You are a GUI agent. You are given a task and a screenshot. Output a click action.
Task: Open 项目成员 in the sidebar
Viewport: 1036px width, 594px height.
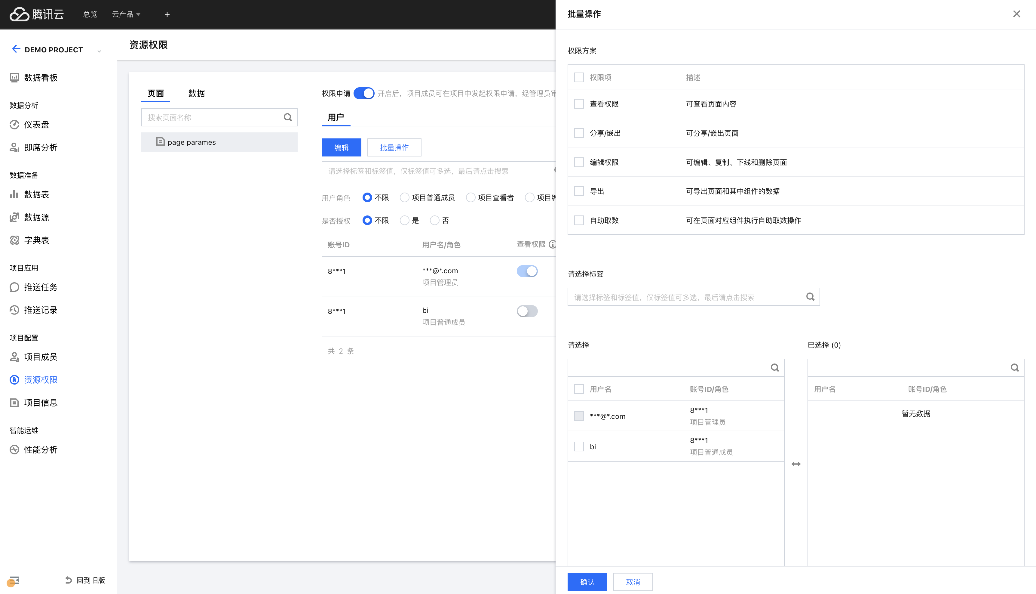(40, 357)
